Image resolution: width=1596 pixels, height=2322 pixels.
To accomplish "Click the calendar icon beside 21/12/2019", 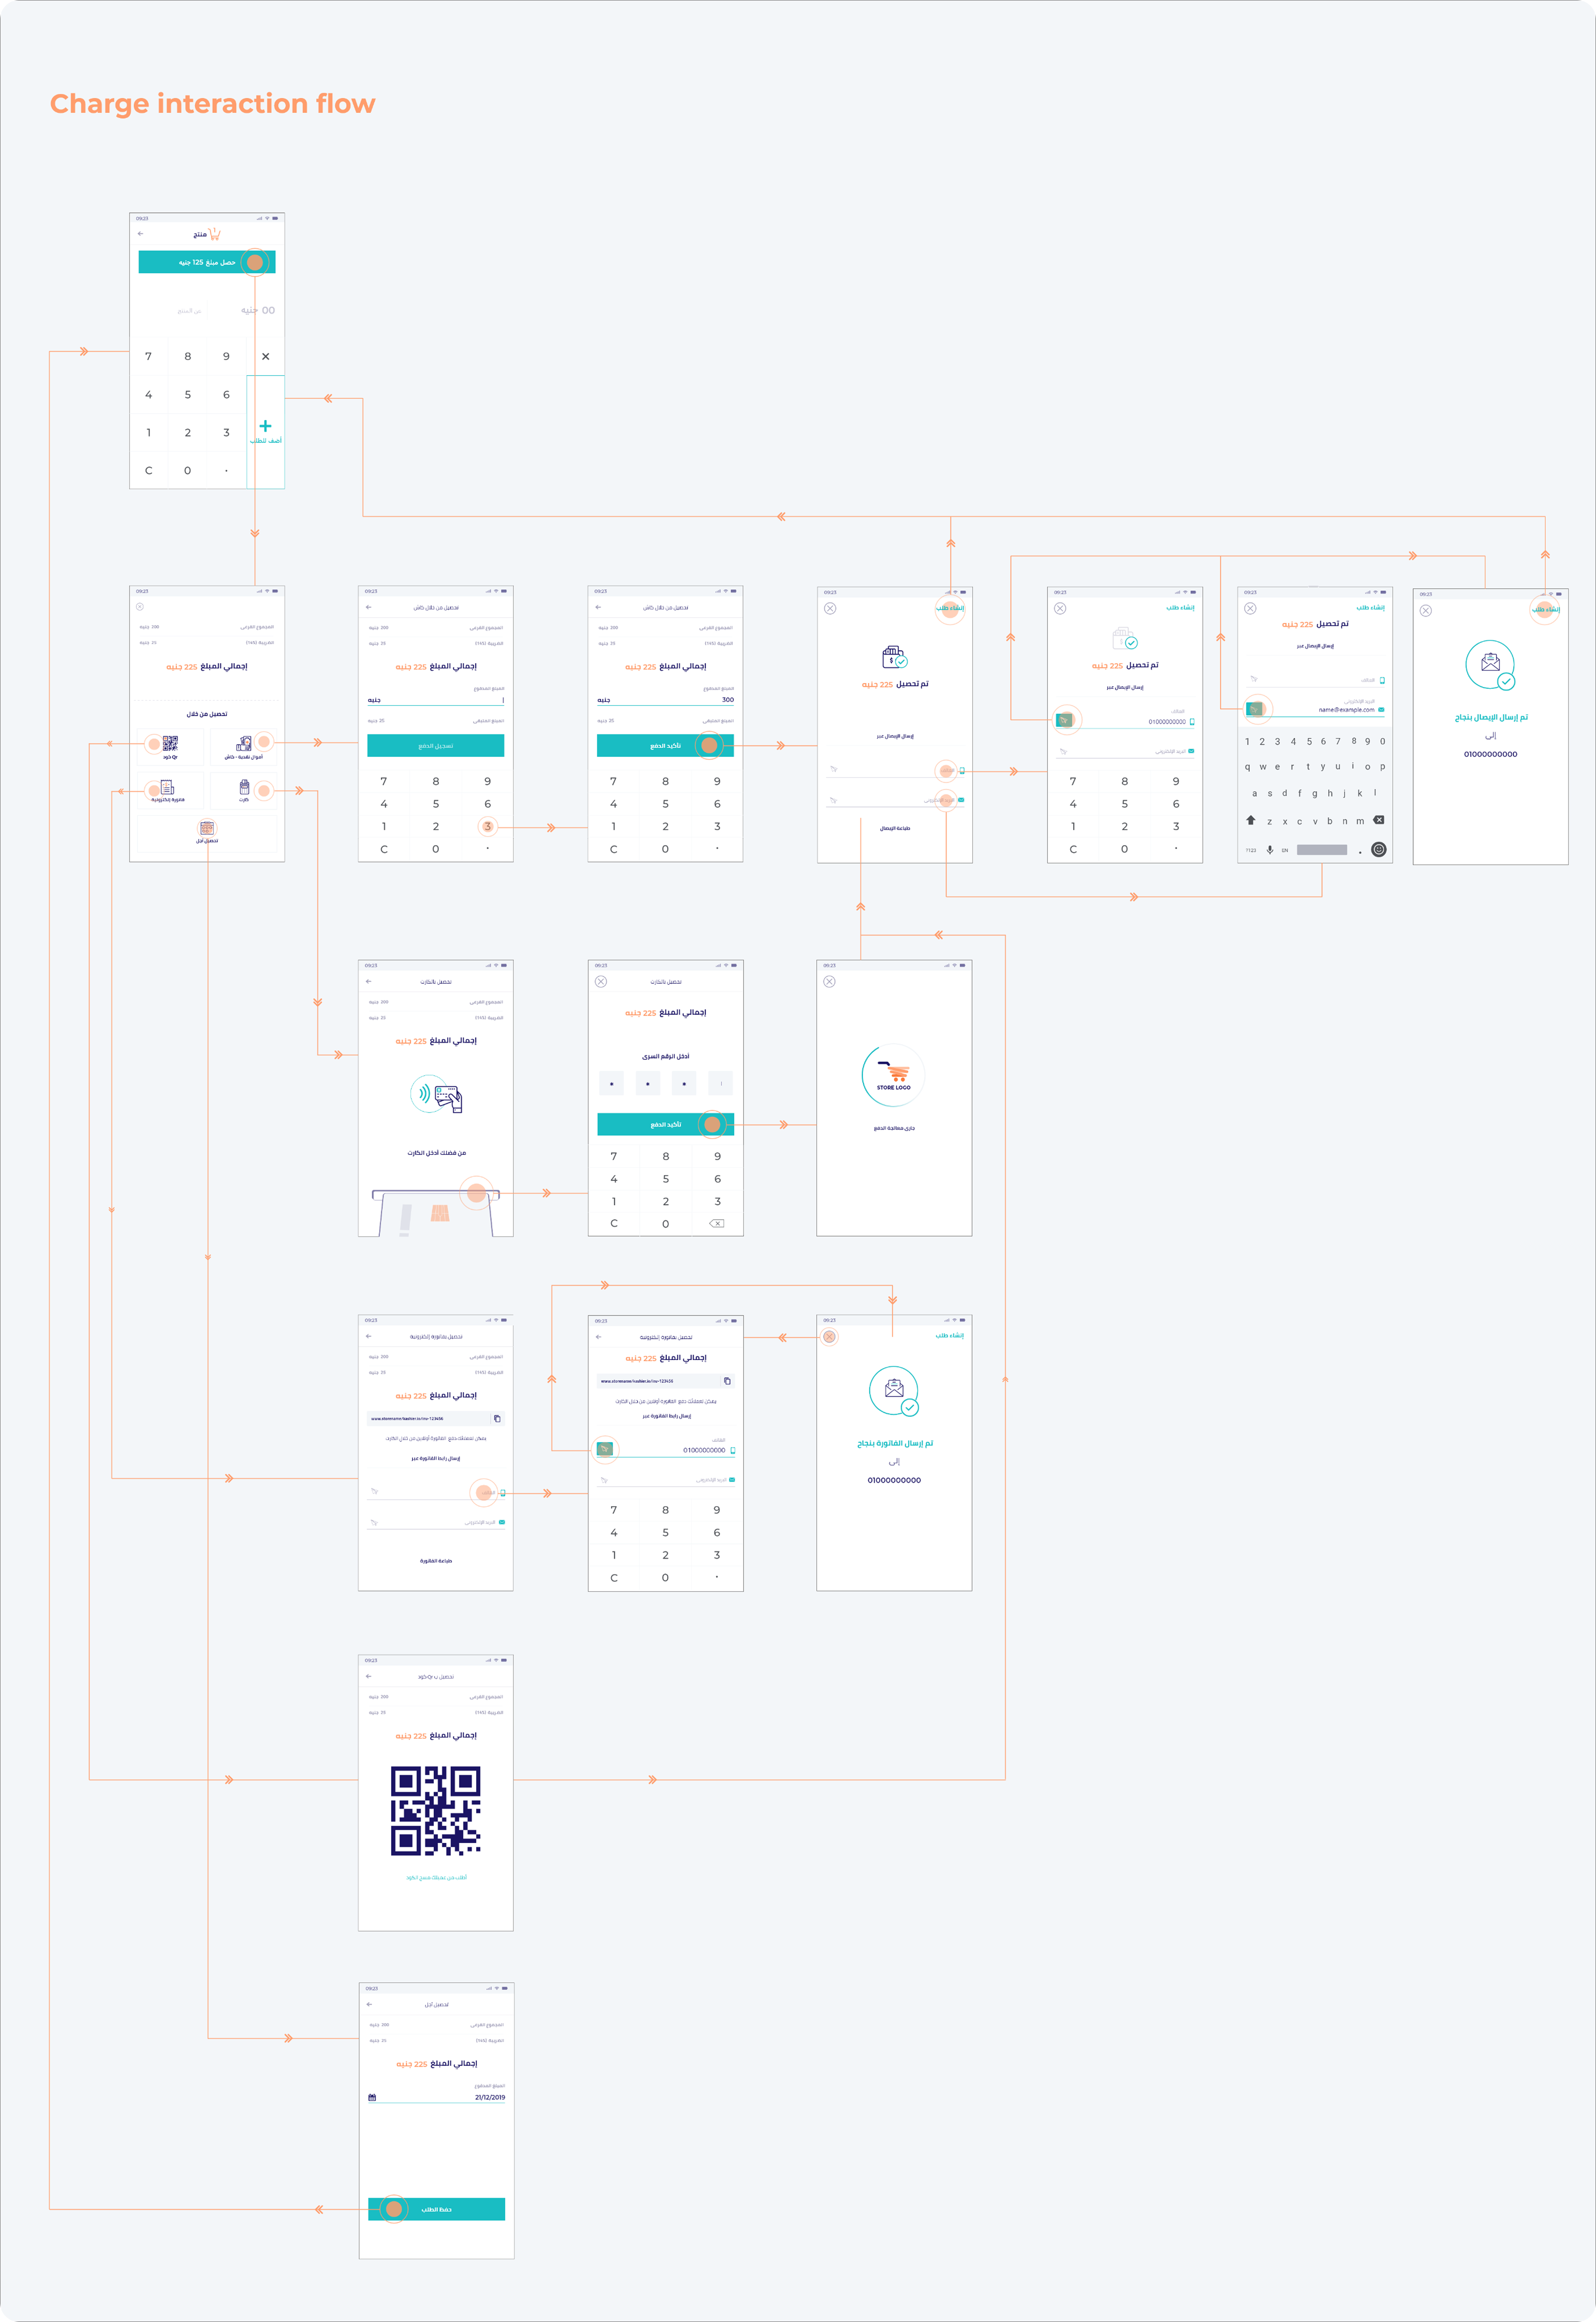I will click(372, 2097).
